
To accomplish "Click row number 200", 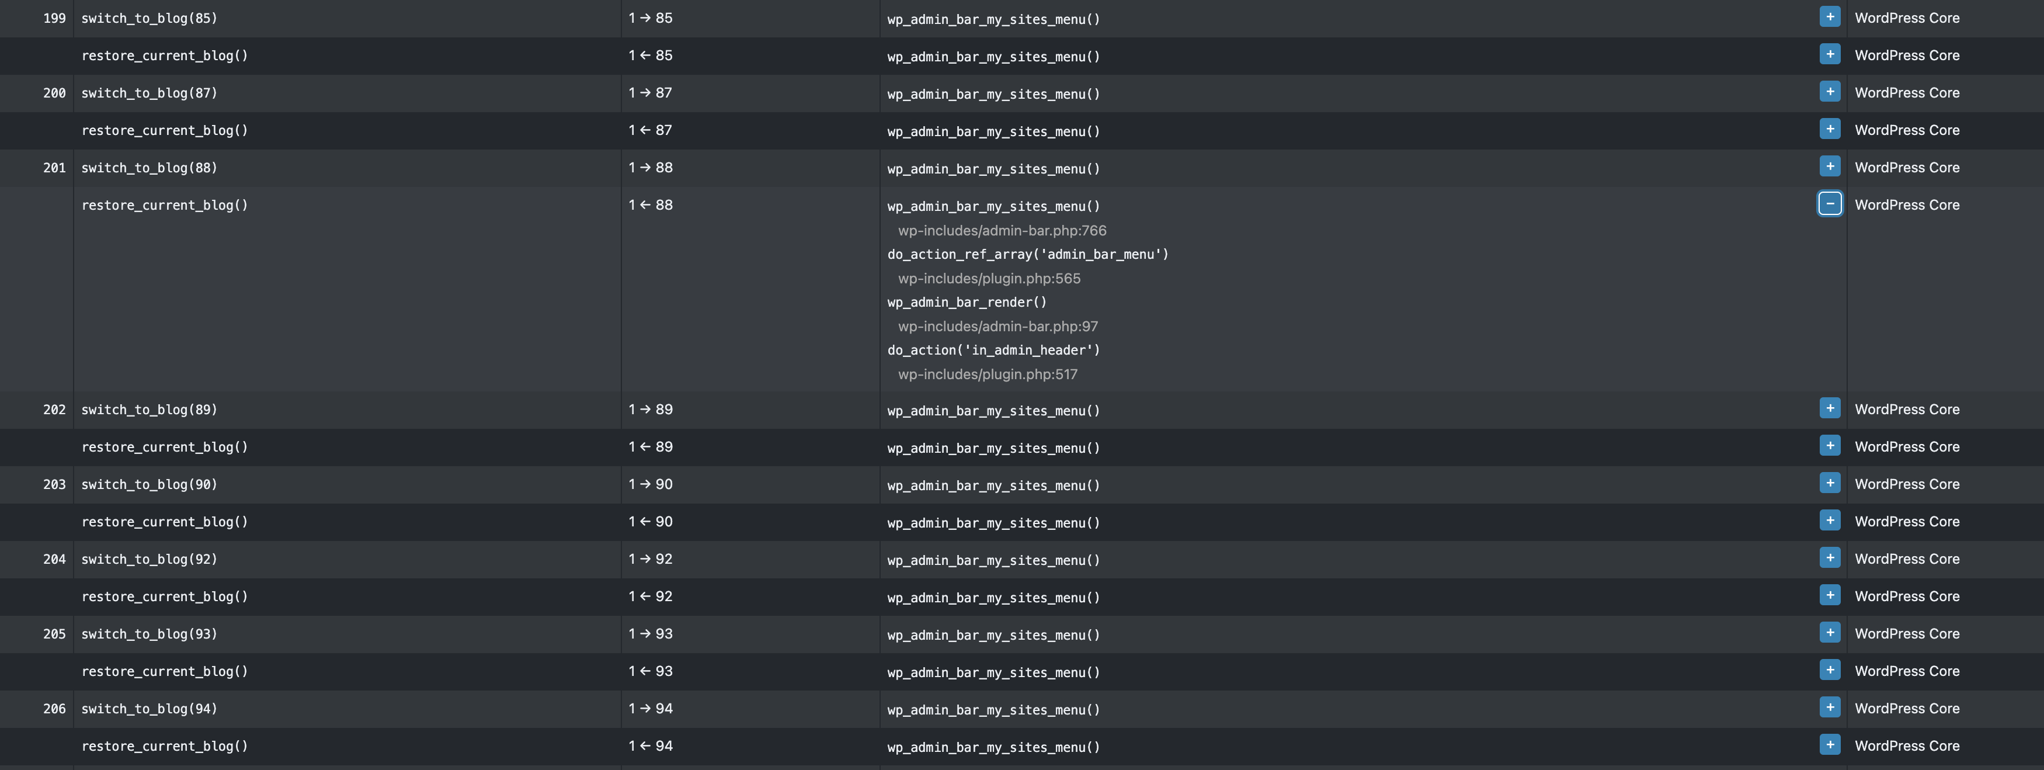I will (x=55, y=93).
